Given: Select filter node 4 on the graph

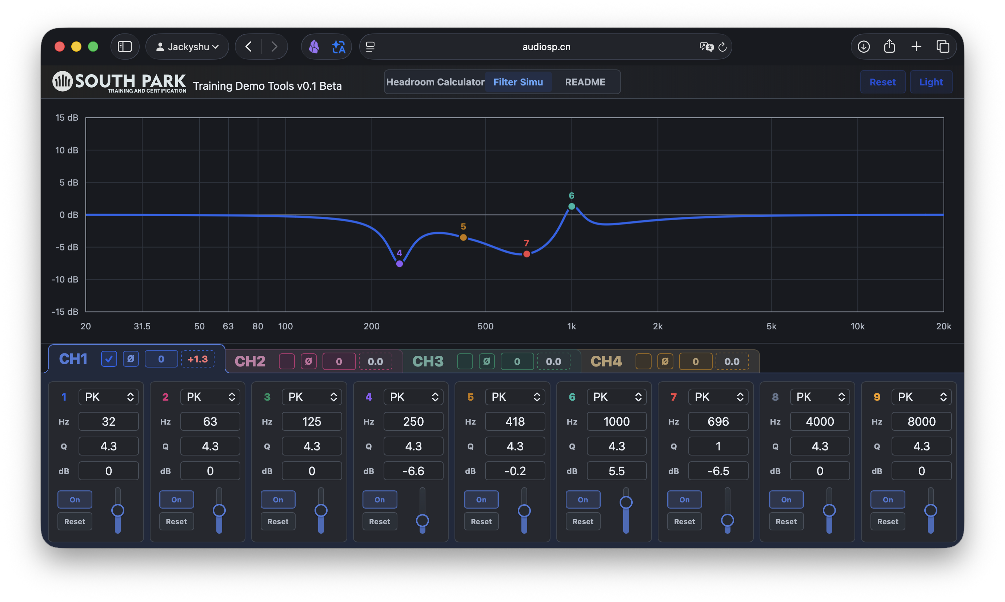Looking at the screenshot, I should coord(399,264).
